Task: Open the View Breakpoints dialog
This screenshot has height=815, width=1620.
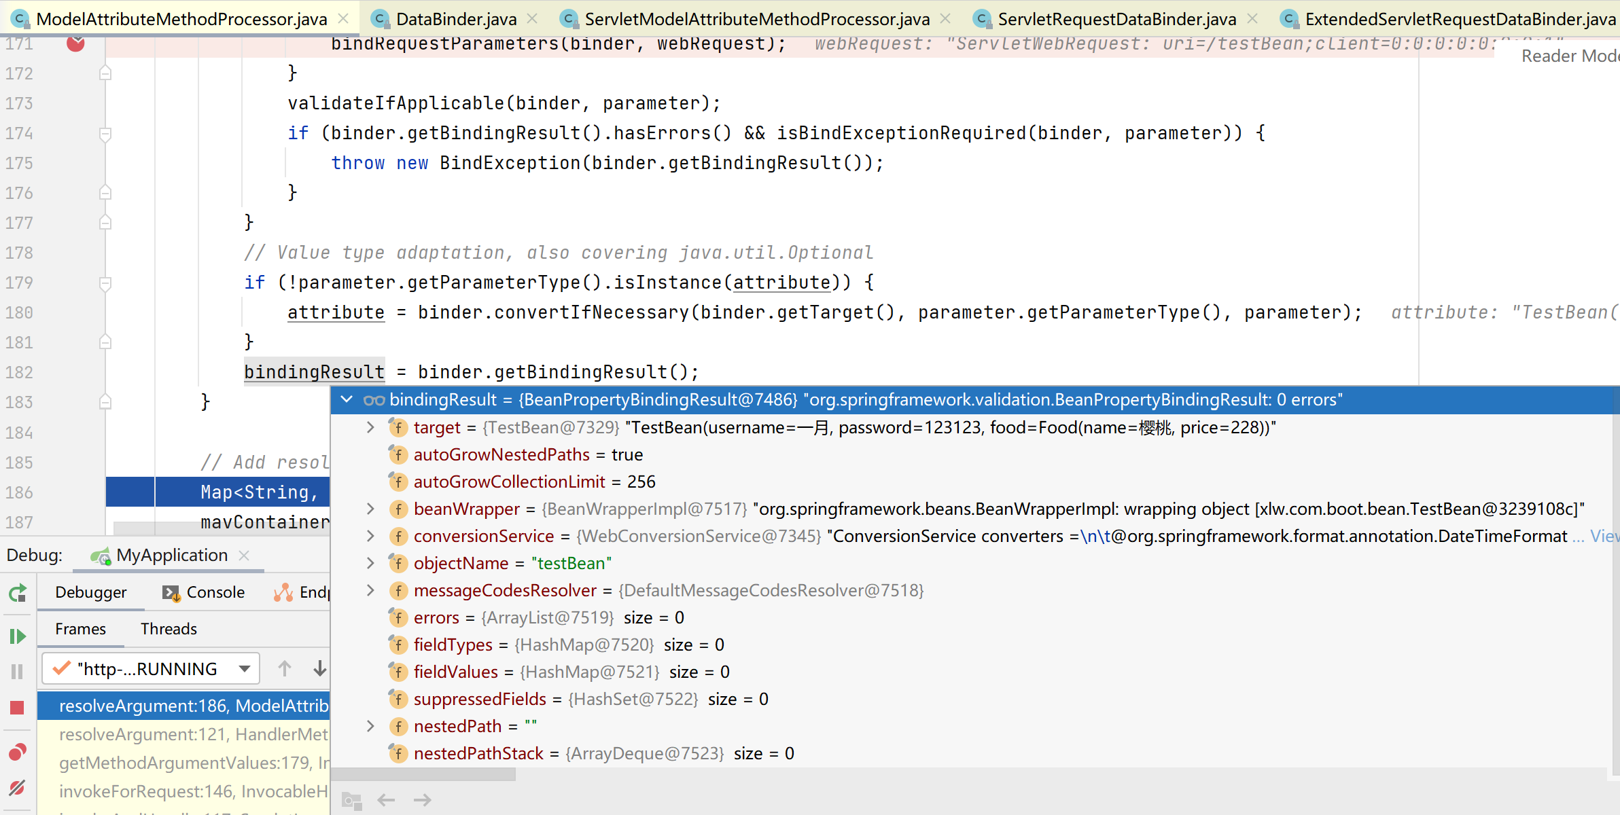Action: click(17, 752)
